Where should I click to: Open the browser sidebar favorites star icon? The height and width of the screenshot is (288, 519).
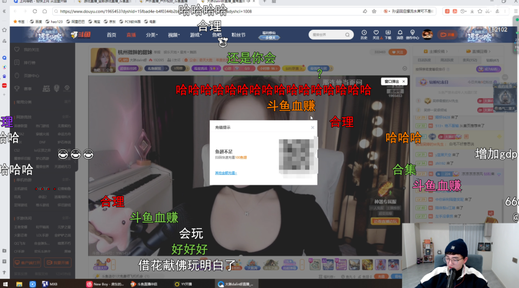click(x=4, y=30)
